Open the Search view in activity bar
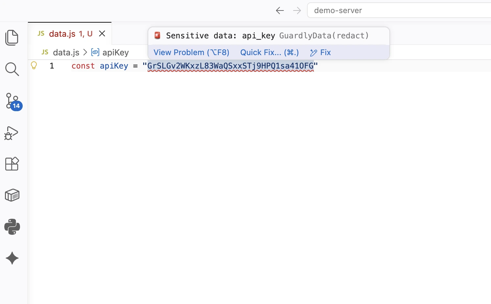Viewport: 491px width, 304px height. tap(12, 69)
